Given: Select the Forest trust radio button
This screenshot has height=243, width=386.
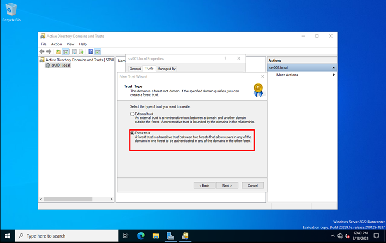Looking at the screenshot, I should (x=132, y=133).
